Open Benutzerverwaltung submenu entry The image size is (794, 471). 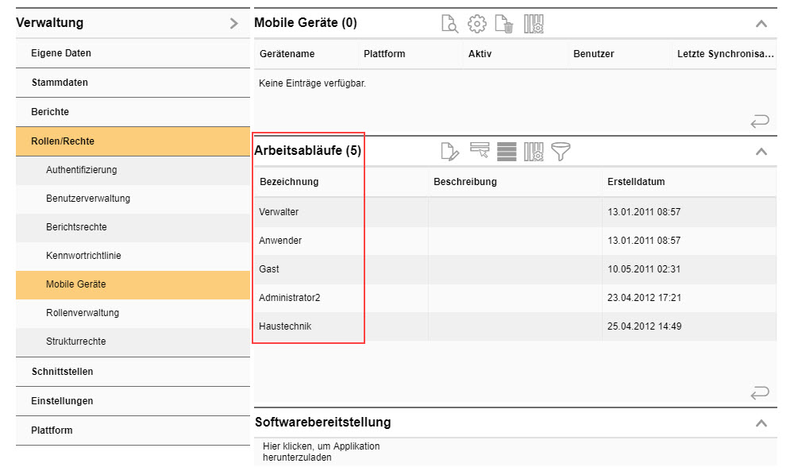coord(133,199)
